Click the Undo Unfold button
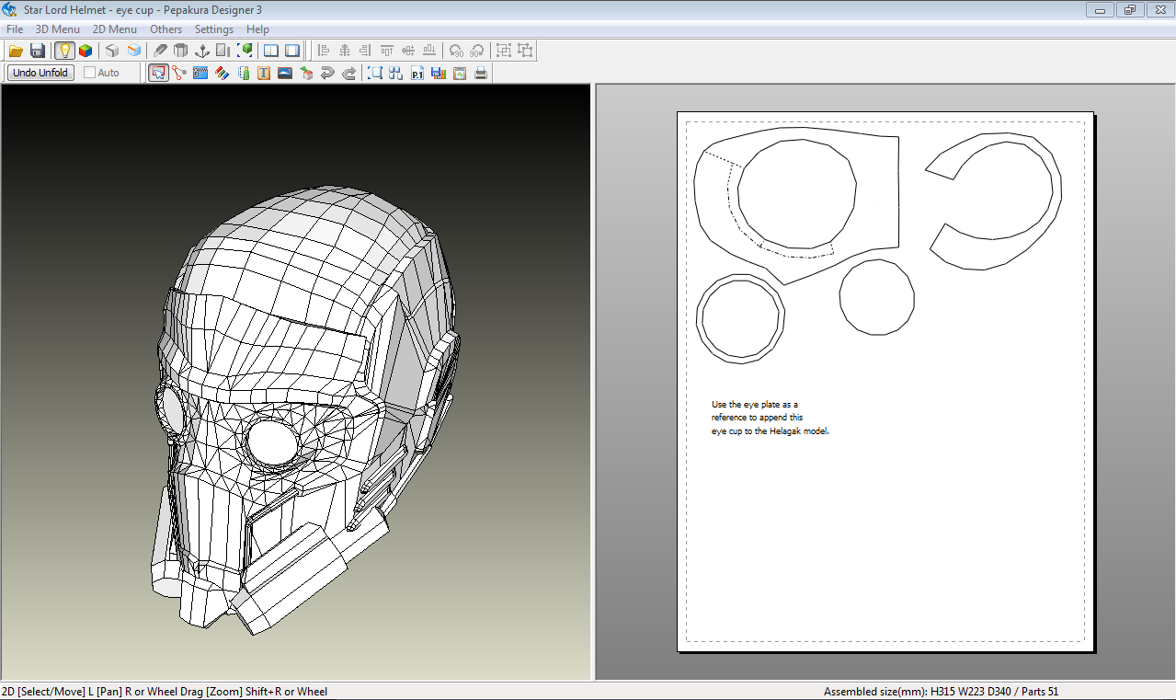Image resolution: width=1176 pixels, height=700 pixels. click(40, 73)
